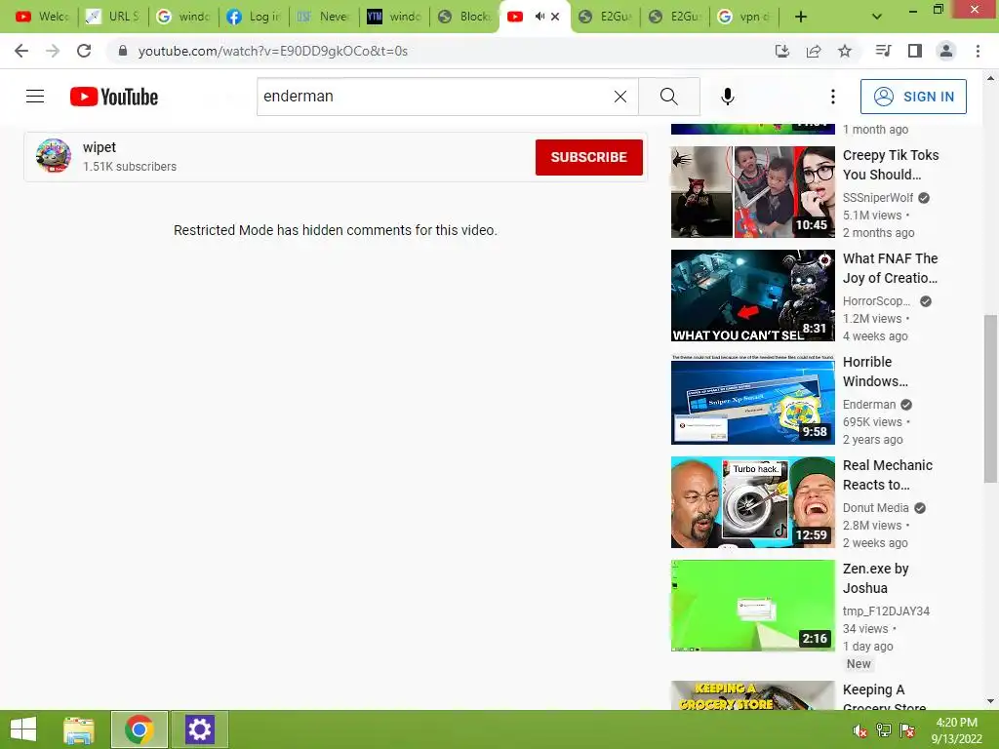The image size is (999, 749).
Task: Open Real Mechanic Reacts thumbnail
Action: point(752,502)
